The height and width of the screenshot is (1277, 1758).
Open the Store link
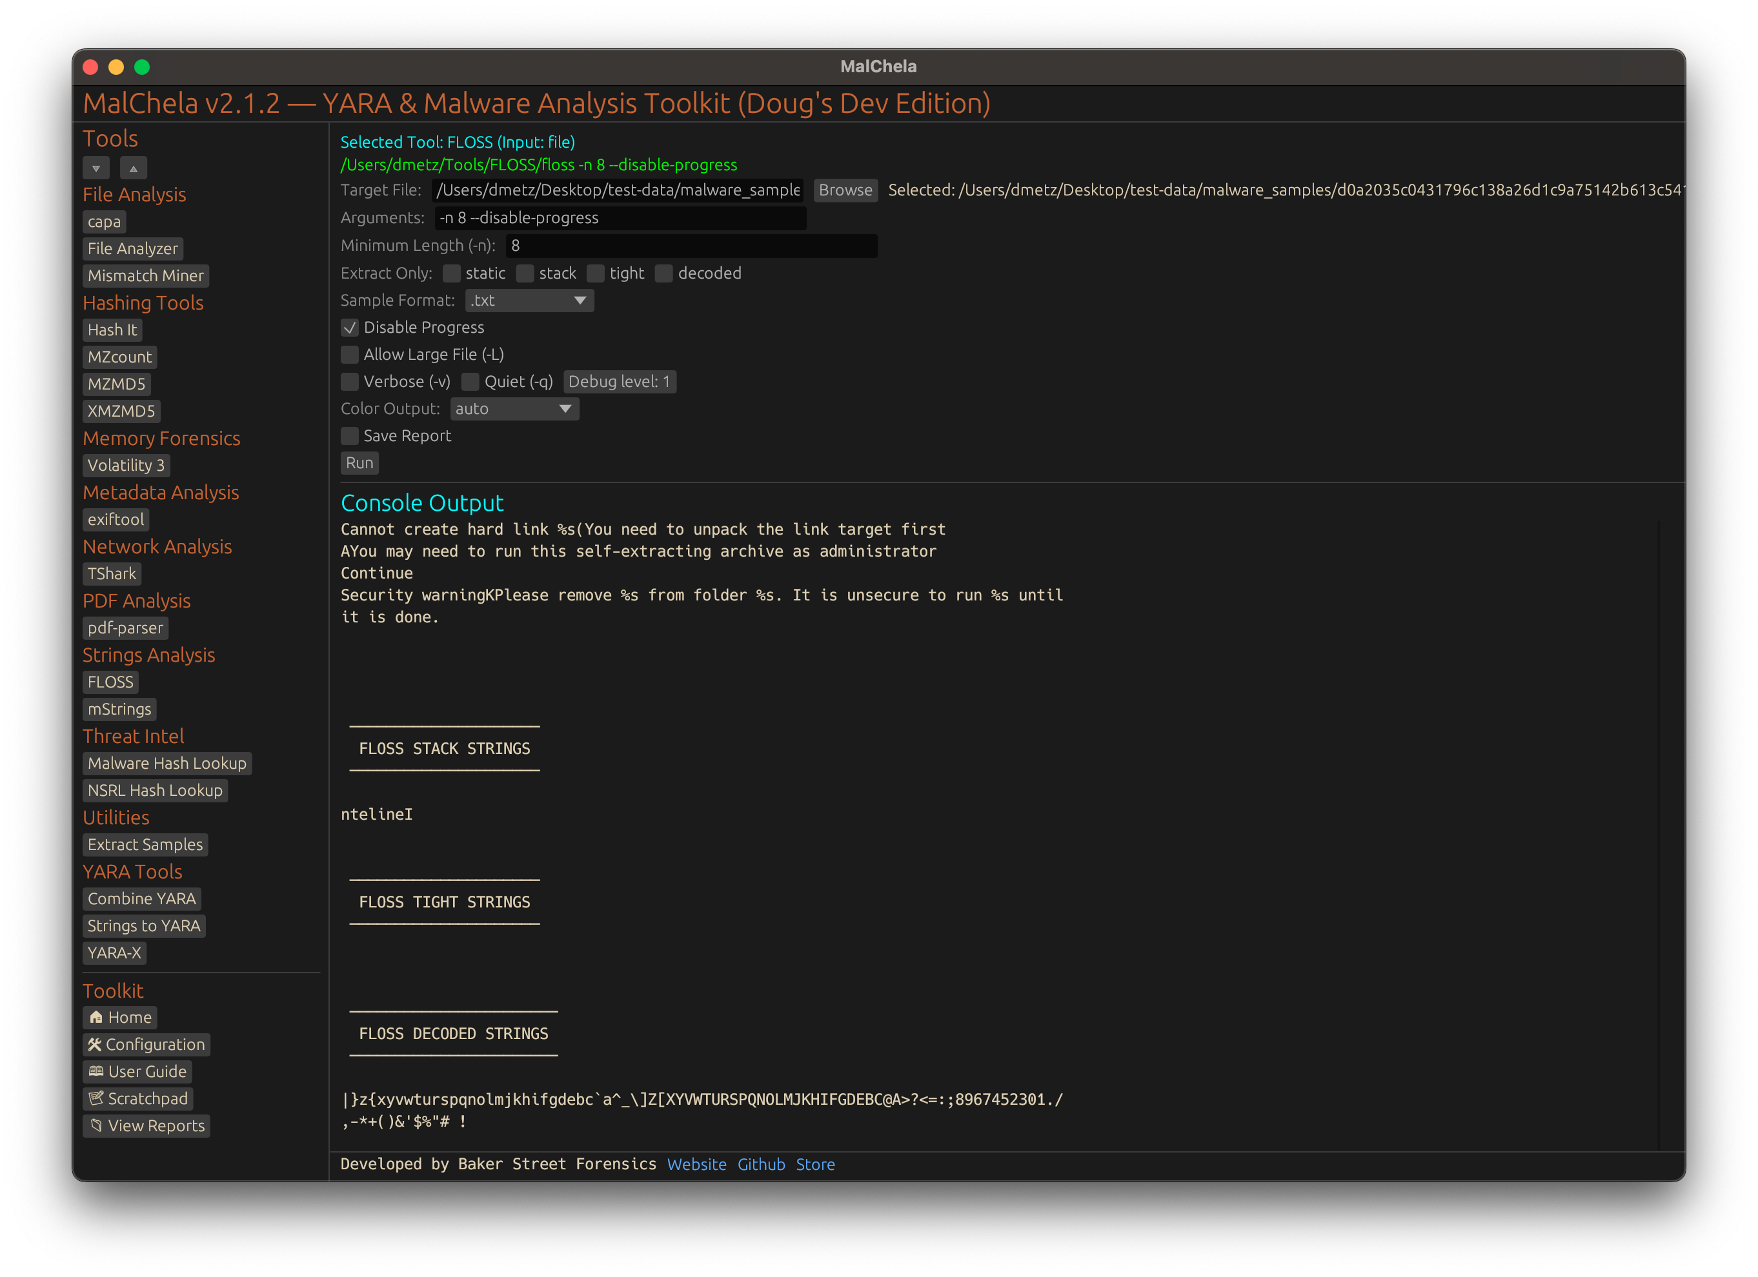click(816, 1165)
